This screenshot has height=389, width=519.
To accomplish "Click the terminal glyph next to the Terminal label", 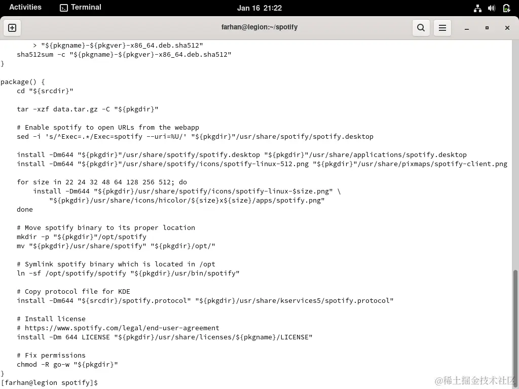I will coord(63,8).
